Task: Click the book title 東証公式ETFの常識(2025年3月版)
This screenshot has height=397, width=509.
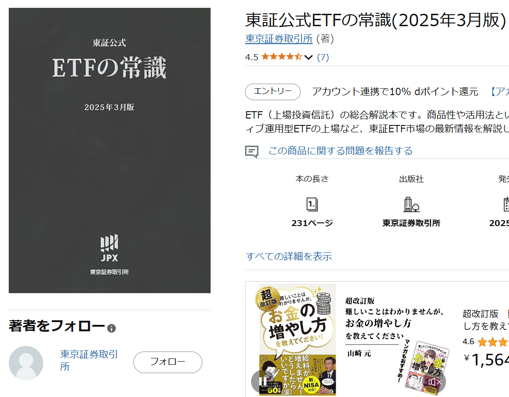Action: click(376, 20)
